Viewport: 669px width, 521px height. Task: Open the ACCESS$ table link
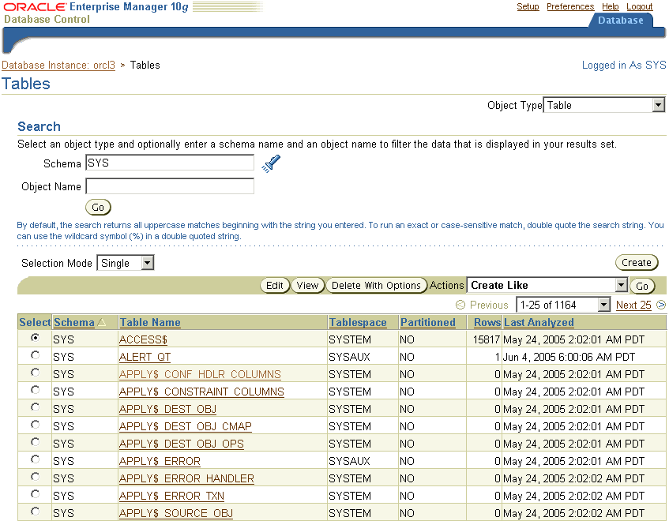click(143, 339)
